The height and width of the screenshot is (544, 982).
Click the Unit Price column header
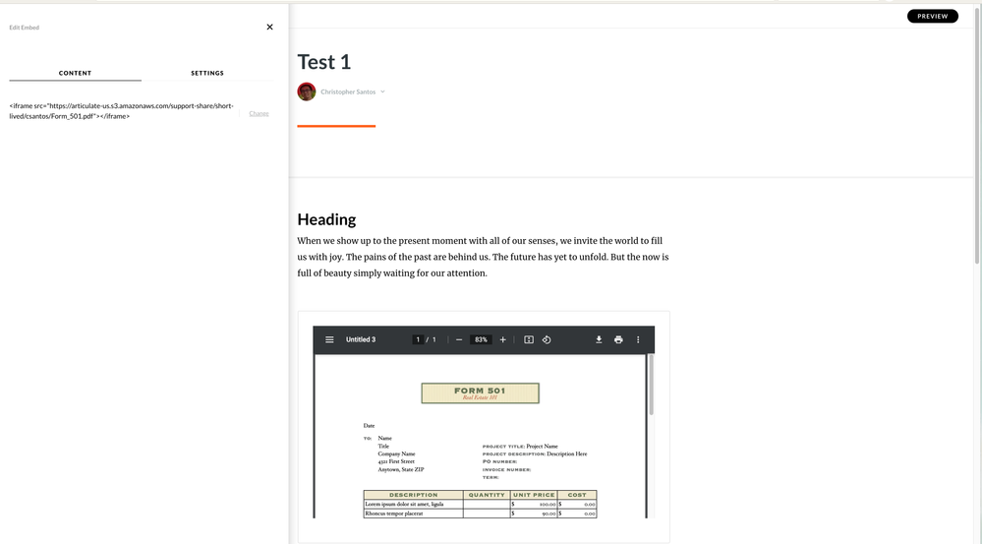[x=534, y=495]
